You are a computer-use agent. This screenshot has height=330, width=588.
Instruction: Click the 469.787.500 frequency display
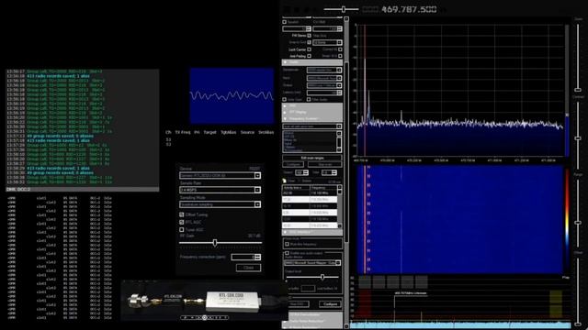point(409,9)
